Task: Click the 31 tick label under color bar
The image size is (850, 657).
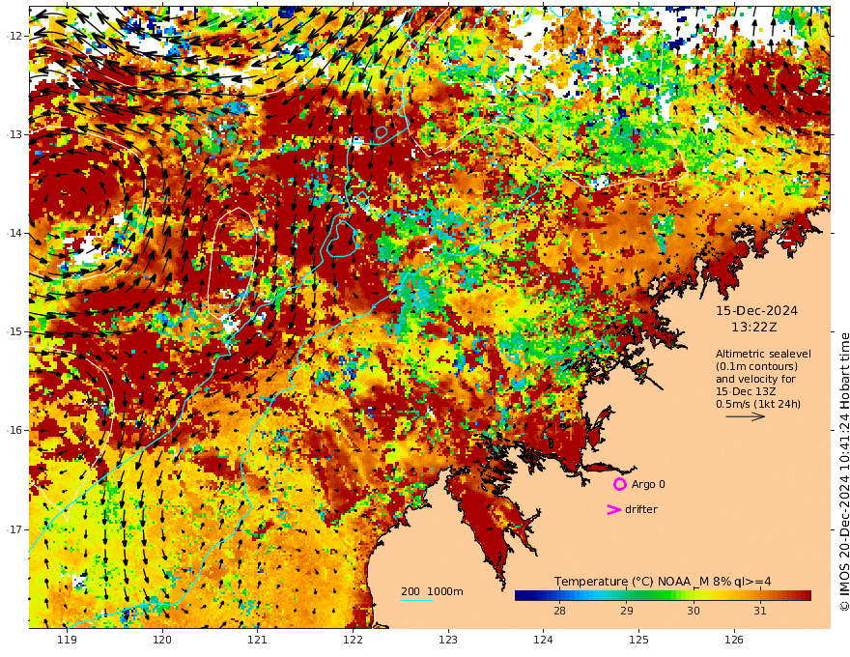Action: [760, 611]
